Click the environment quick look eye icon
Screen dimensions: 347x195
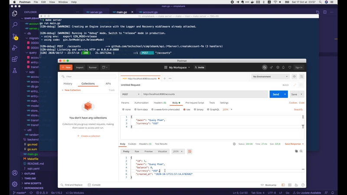[295, 77]
